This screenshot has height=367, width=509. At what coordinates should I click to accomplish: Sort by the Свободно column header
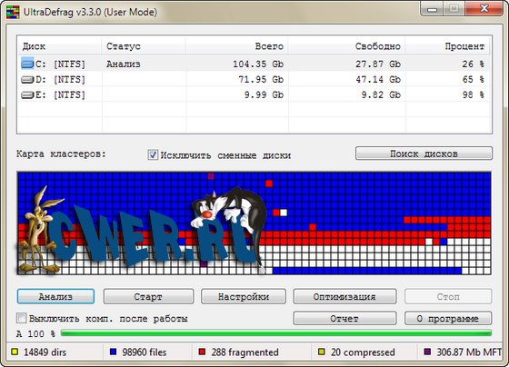(x=346, y=46)
